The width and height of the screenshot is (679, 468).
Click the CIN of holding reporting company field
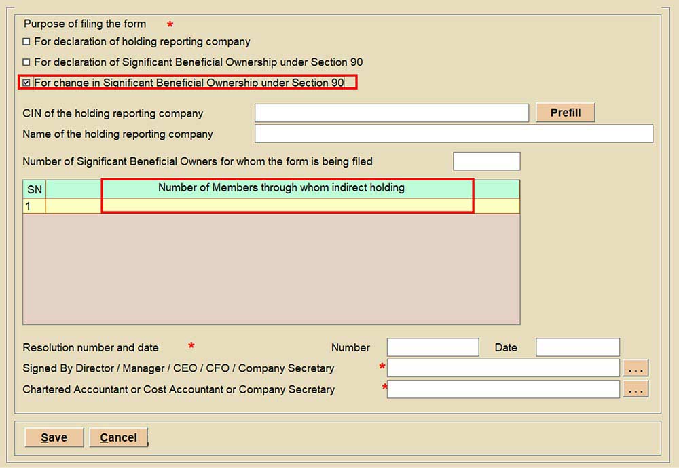coord(391,113)
